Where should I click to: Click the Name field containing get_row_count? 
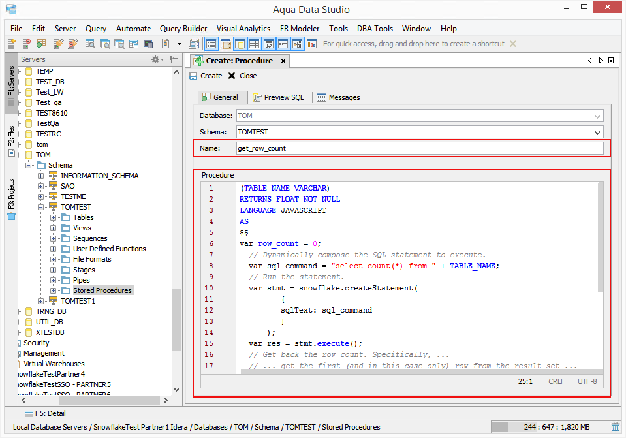pyautogui.click(x=419, y=148)
